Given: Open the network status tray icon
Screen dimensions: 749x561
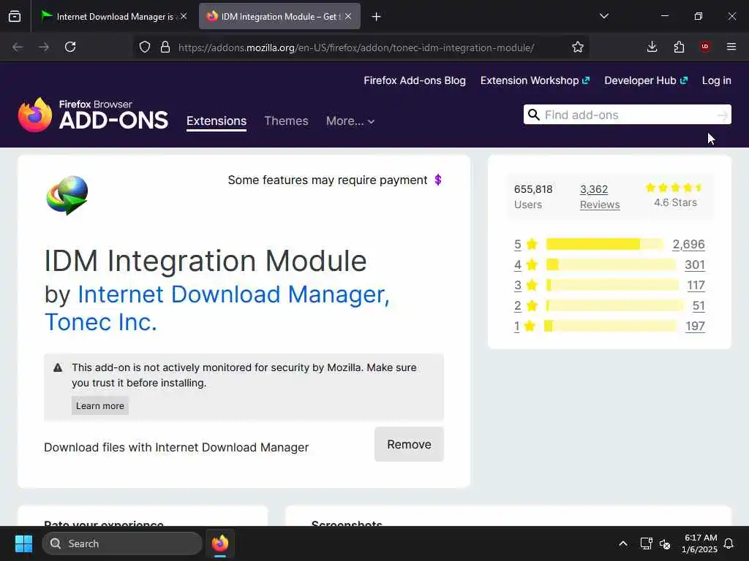Looking at the screenshot, I should 646,543.
